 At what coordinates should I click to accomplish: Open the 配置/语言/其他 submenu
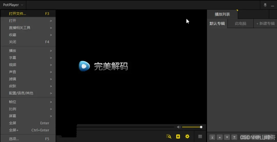(x=28, y=93)
